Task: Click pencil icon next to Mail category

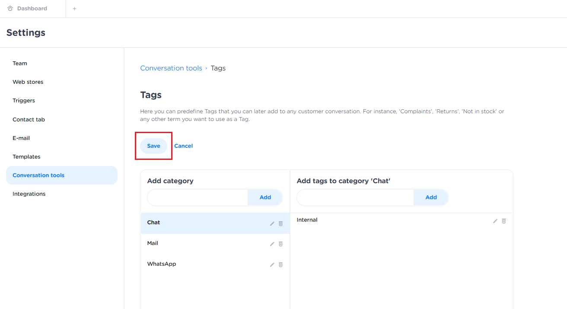Action: click(272, 244)
